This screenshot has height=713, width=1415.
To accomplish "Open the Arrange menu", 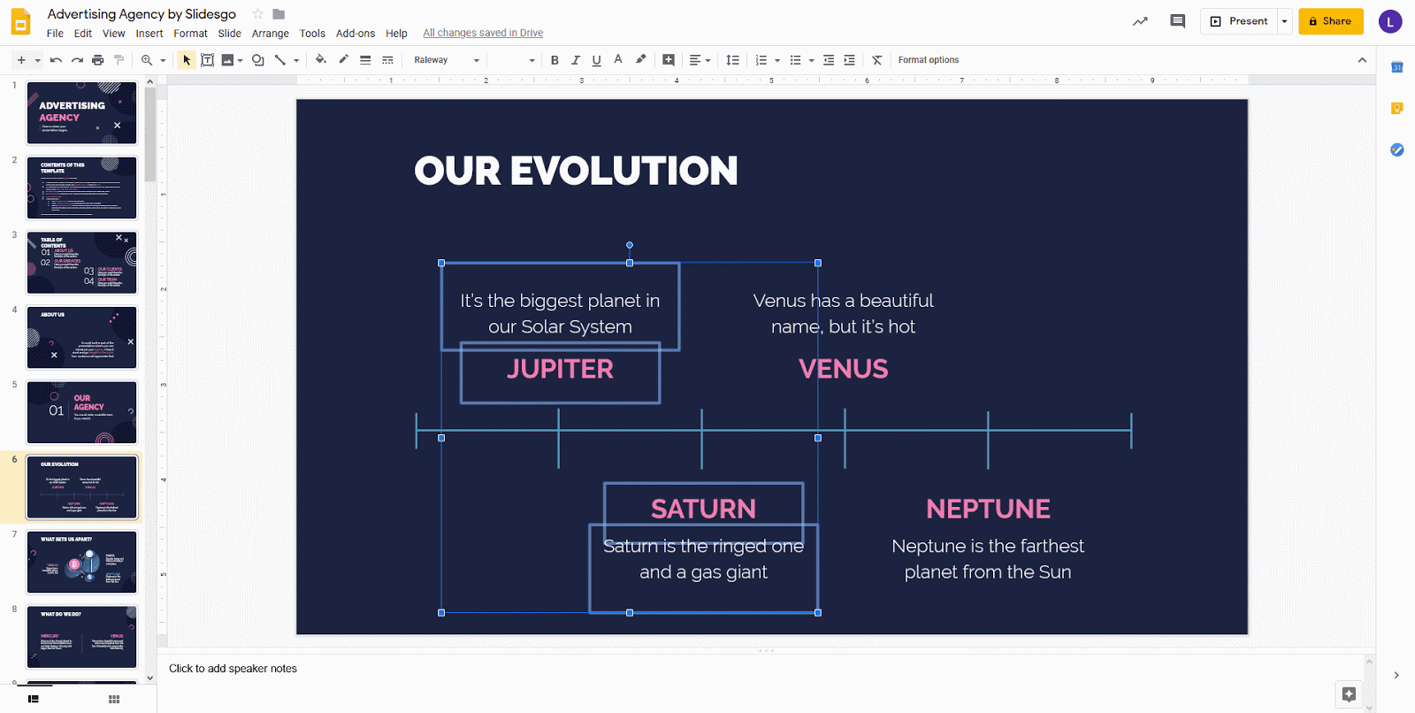I will [271, 34].
